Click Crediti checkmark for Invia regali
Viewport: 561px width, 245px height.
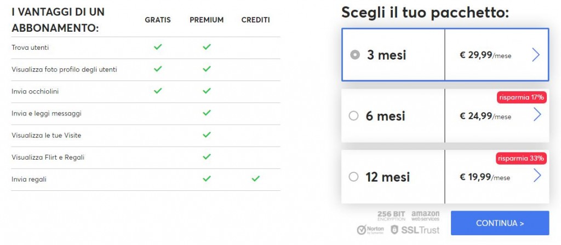[255, 178]
